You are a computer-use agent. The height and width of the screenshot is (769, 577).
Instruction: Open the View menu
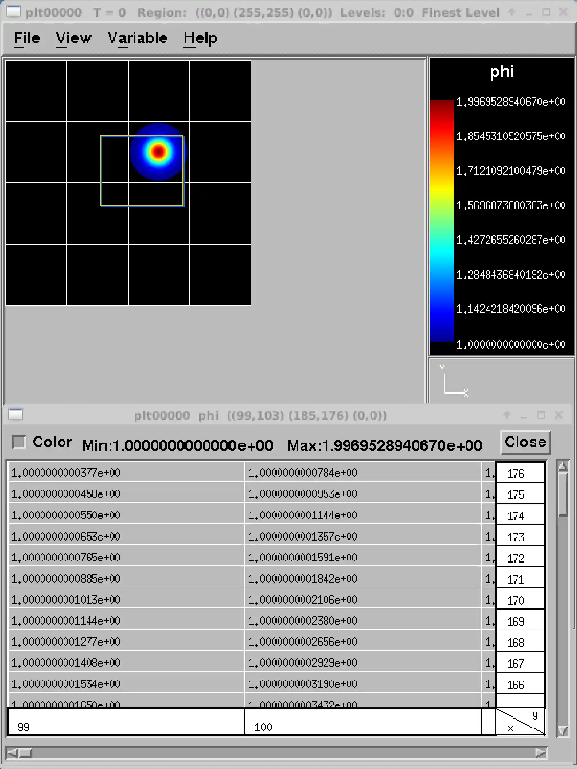tap(73, 38)
